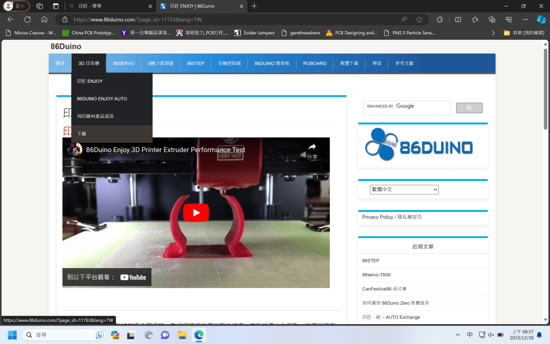Select 下載 in the 3D 印表機 submenu

82,134
